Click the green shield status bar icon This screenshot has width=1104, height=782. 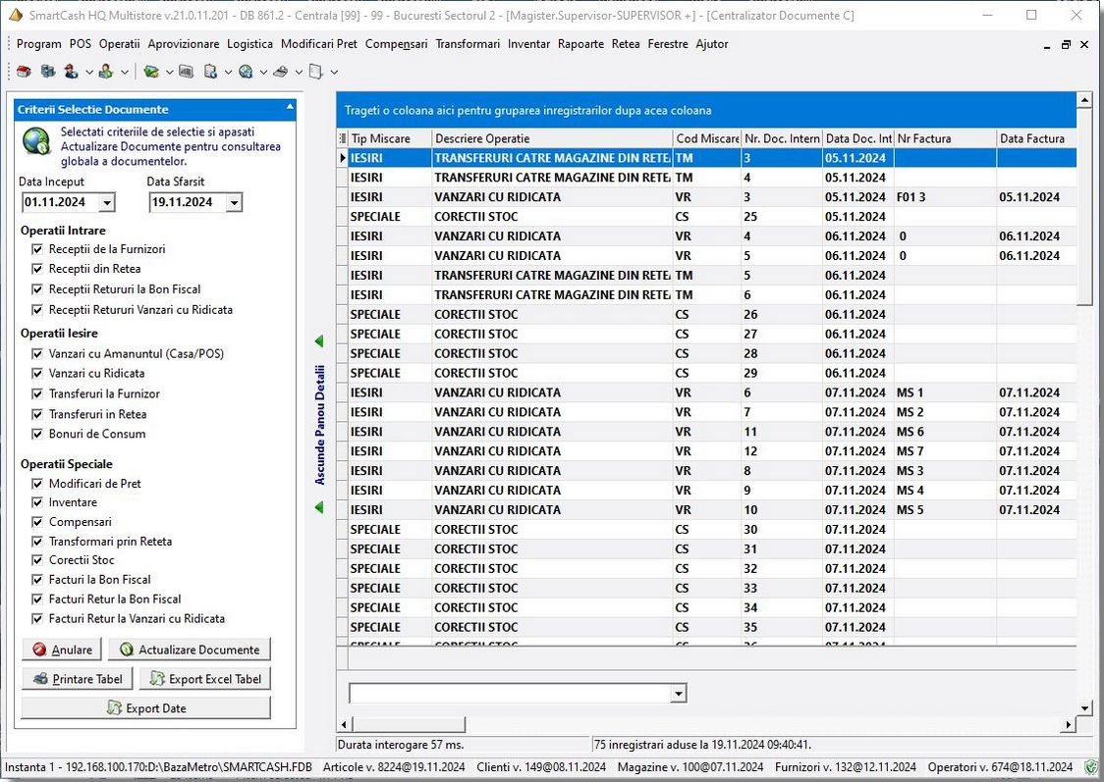pyautogui.click(x=1090, y=767)
